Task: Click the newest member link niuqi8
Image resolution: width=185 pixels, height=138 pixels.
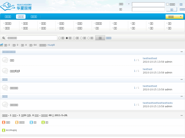Action: pyautogui.click(x=51, y=45)
